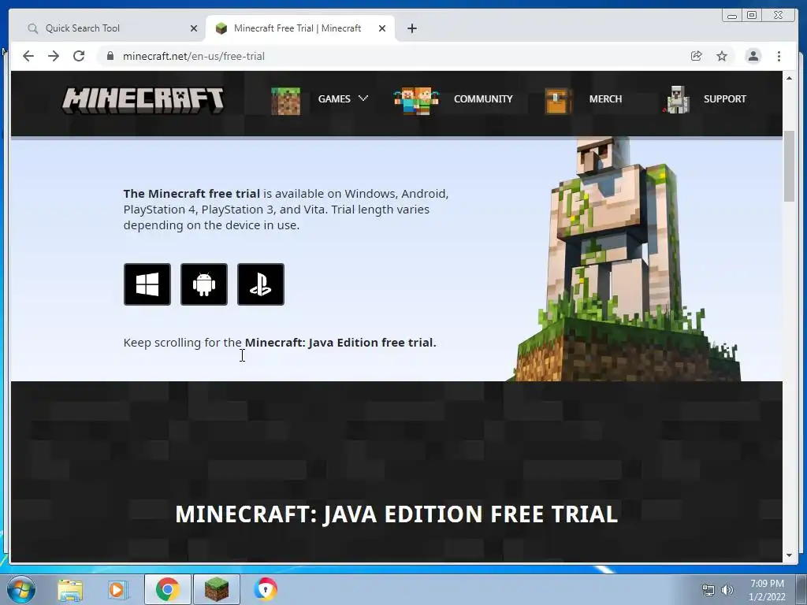The image size is (807, 605).
Task: Open the Support menu item
Action: [725, 98]
